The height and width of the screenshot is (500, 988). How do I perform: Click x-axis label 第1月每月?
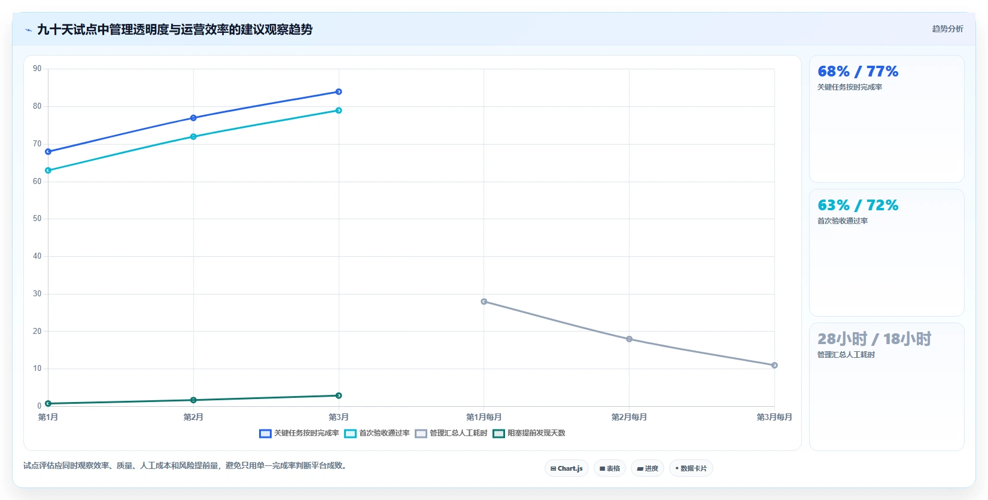coord(484,417)
